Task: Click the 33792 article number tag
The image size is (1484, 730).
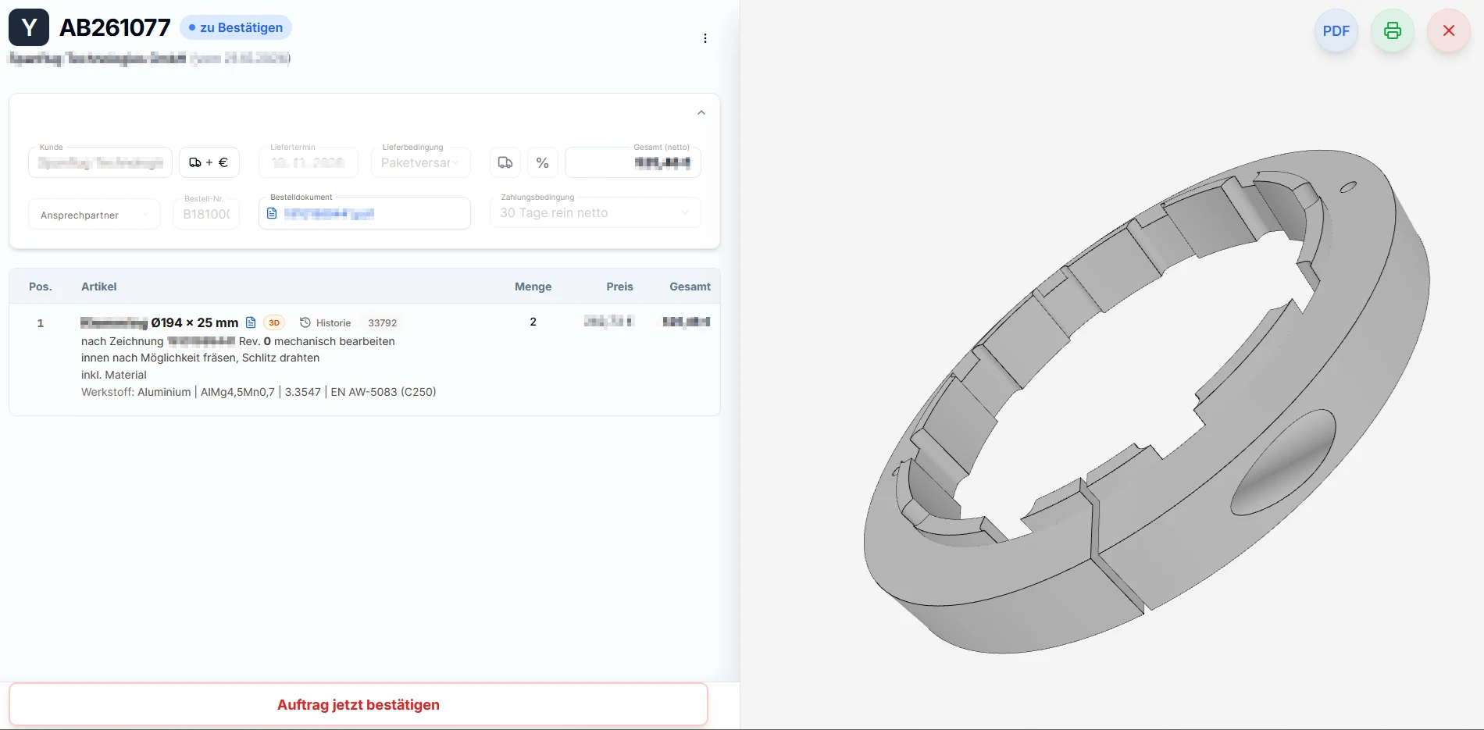Action: [383, 322]
